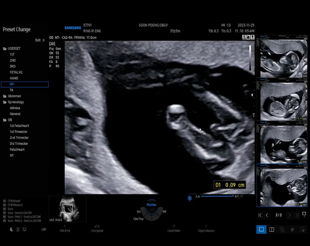
Task: Click the icon beside the half-moon
Action: [18, 229]
